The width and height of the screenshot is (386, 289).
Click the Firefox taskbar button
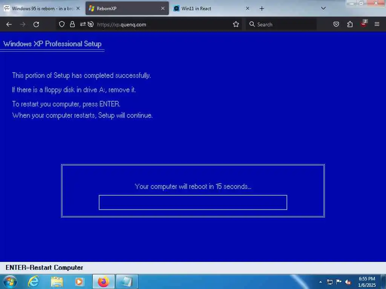104,281
